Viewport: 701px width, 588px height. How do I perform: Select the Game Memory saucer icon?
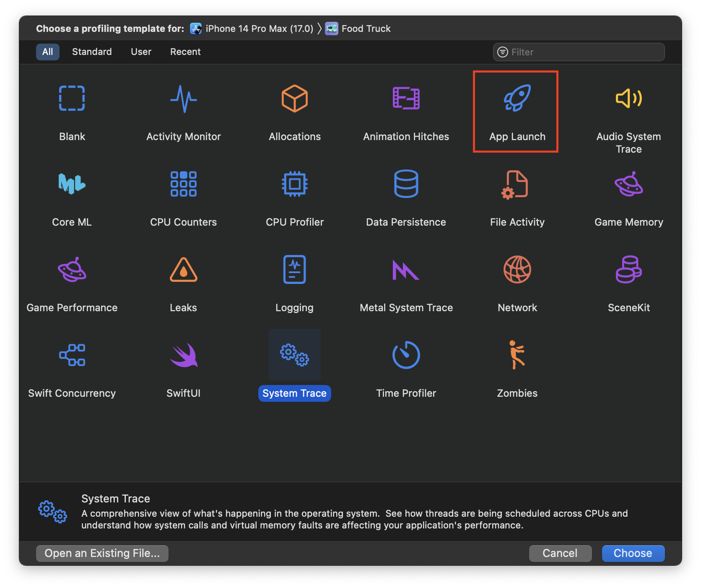(x=628, y=184)
